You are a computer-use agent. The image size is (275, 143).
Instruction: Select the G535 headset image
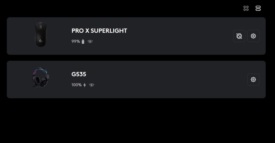tap(41, 78)
